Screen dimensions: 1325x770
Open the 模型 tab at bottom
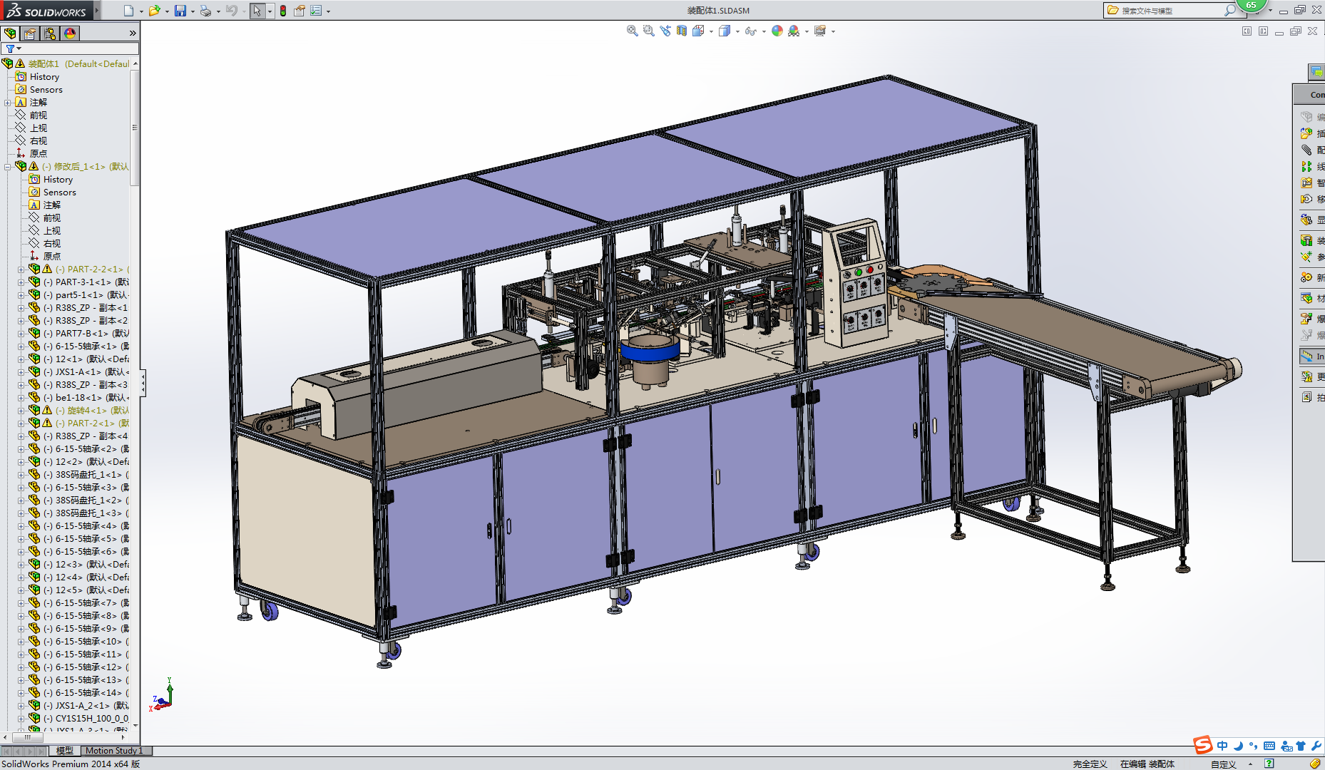[65, 751]
